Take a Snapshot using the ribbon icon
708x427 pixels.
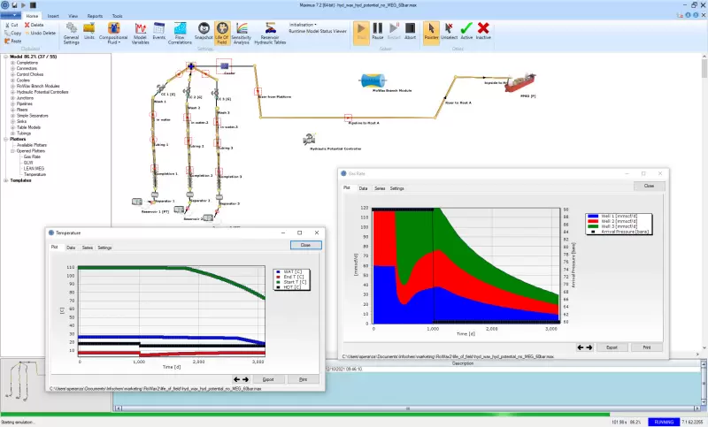click(x=204, y=31)
